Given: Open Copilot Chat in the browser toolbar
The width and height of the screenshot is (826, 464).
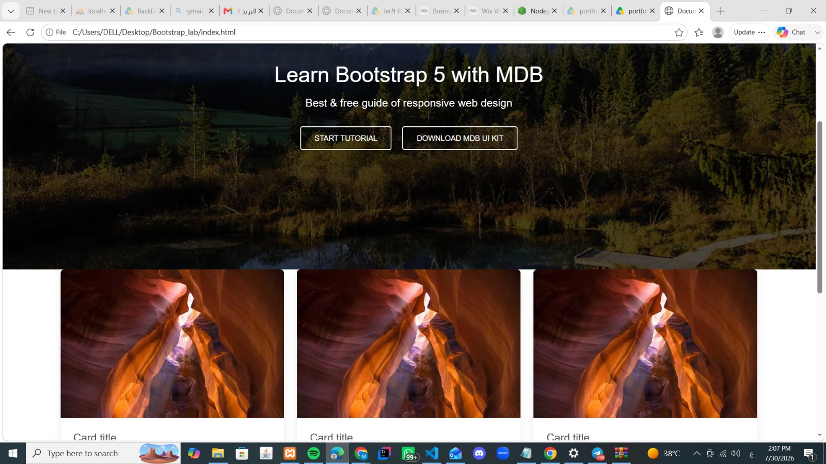Looking at the screenshot, I should click(x=791, y=32).
